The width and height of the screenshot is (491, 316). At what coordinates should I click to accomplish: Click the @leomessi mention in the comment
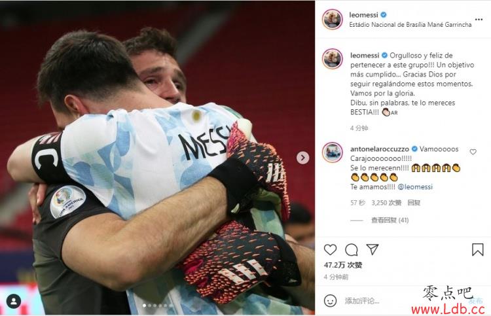tap(415, 186)
